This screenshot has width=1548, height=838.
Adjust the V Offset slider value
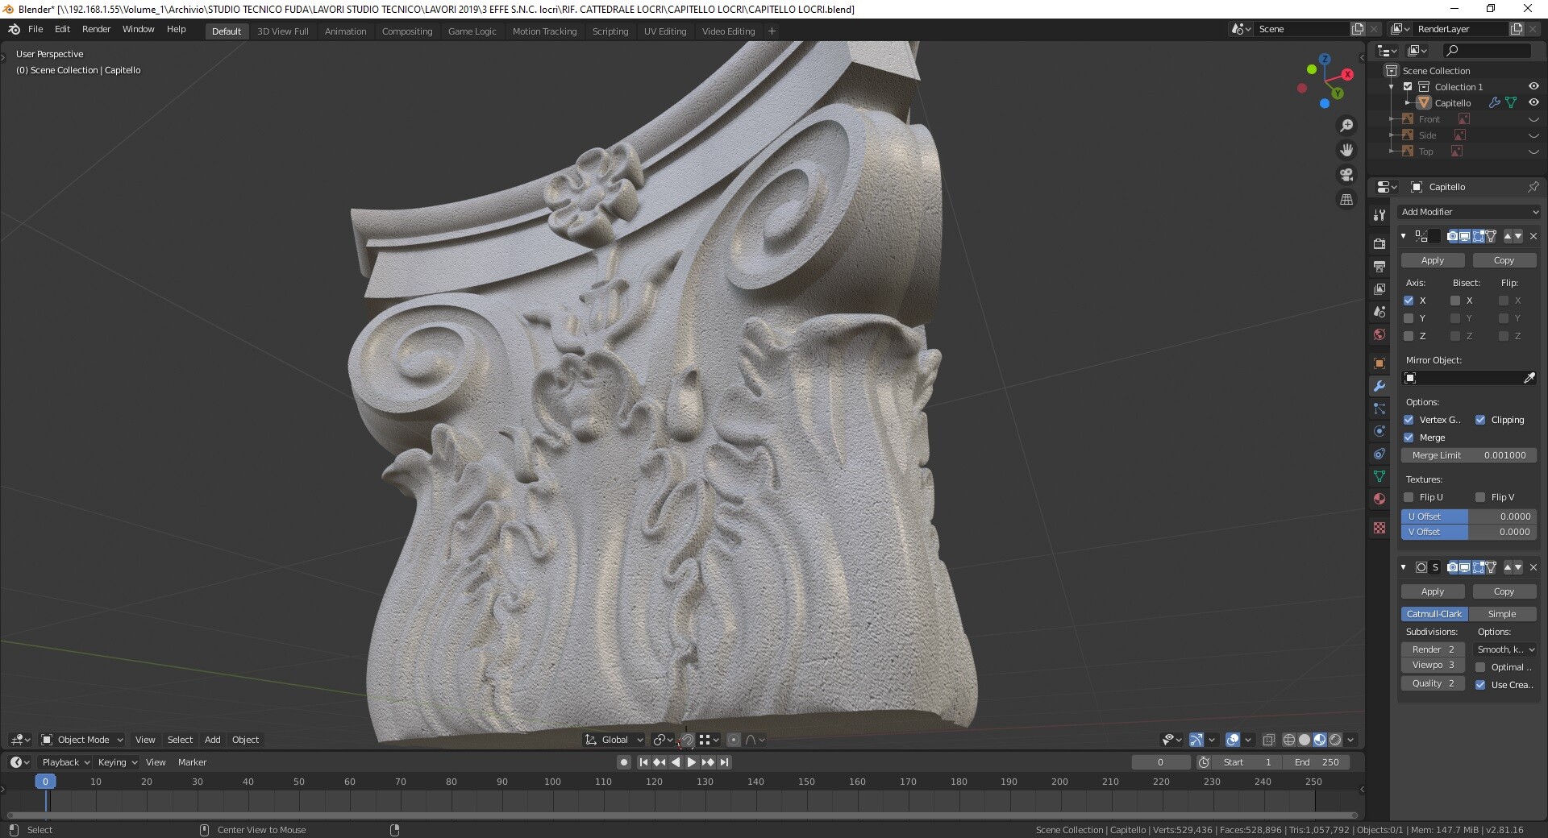[1469, 532]
